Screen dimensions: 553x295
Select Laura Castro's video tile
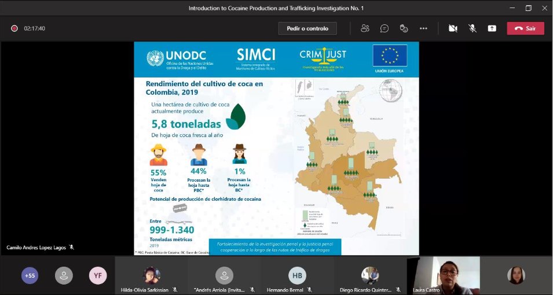tap(444, 275)
